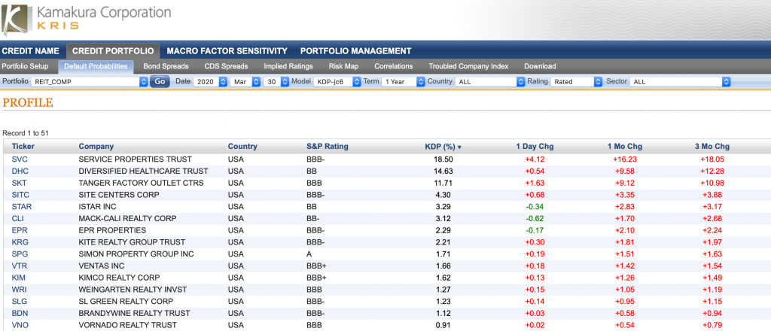Open the SITC ticker link

coord(20,195)
